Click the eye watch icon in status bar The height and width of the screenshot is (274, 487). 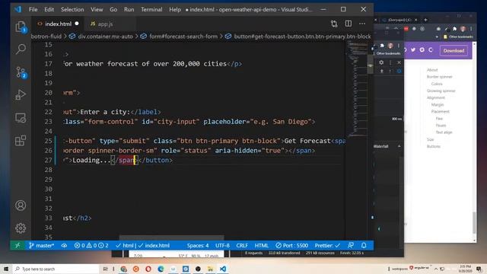pyautogui.click(x=64, y=245)
